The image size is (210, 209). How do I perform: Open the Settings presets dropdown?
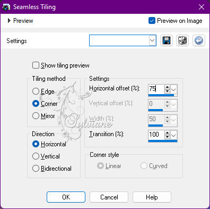[152, 40]
